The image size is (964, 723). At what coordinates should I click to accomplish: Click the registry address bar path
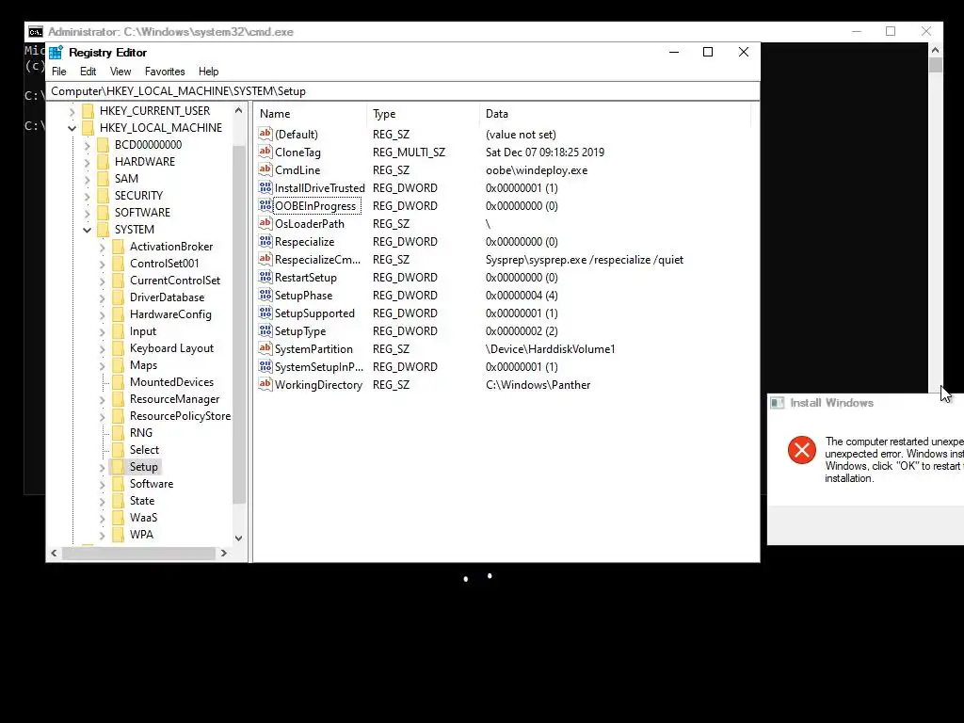pyautogui.click(x=403, y=91)
